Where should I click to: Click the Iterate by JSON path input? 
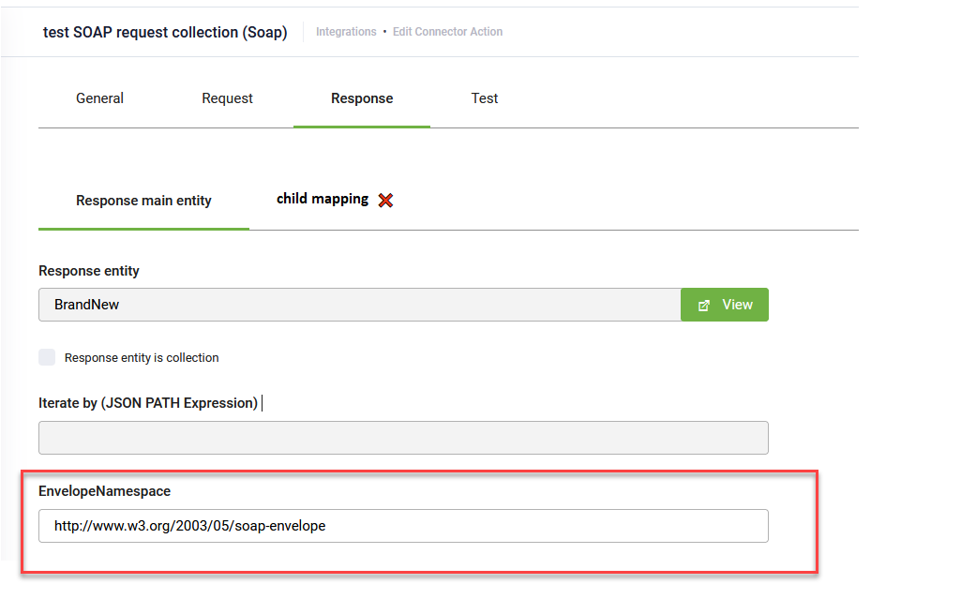403,438
